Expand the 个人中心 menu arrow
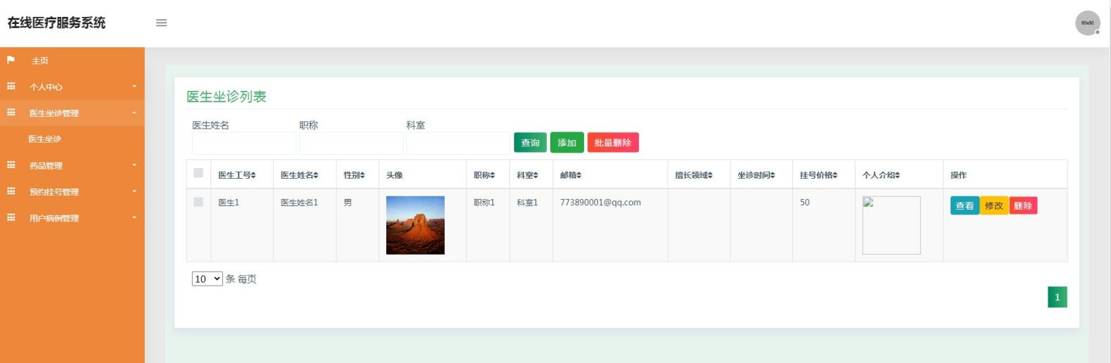 tap(134, 87)
